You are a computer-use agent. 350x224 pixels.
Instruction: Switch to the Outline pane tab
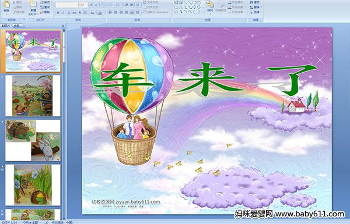(x=16, y=26)
